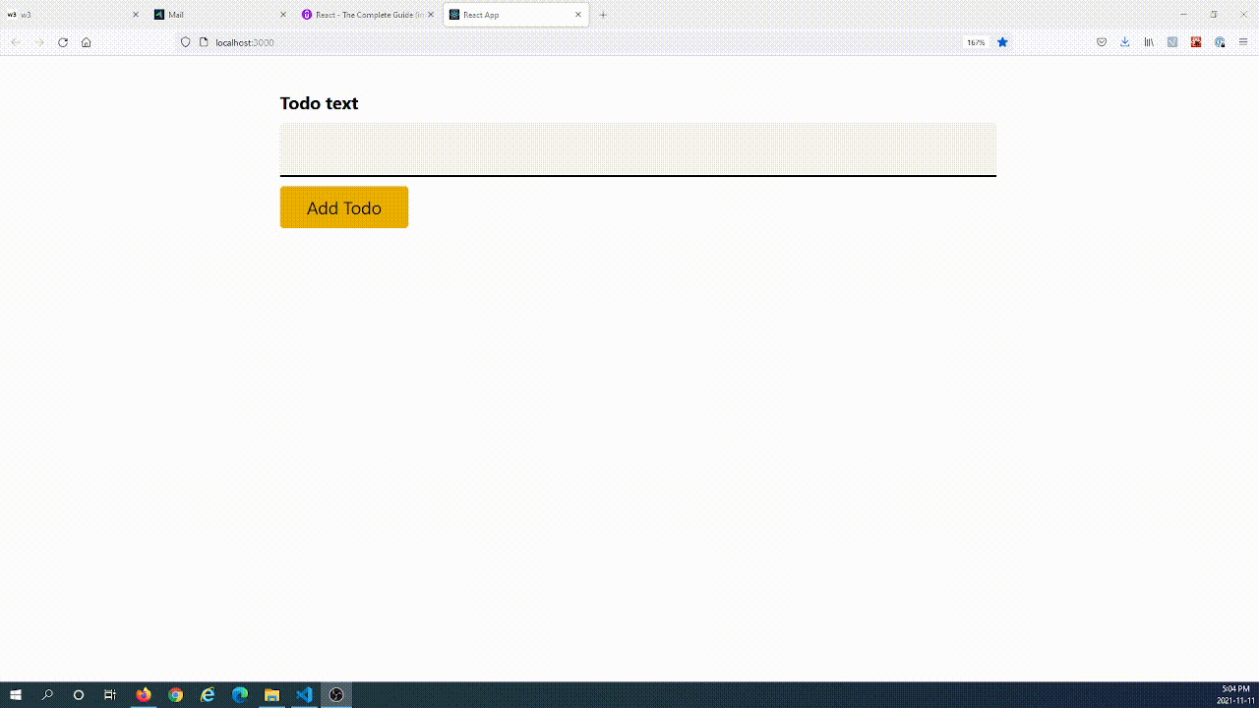Image resolution: width=1259 pixels, height=708 pixels.
Task: Click the account profile icon with lock
Action: 1220,42
